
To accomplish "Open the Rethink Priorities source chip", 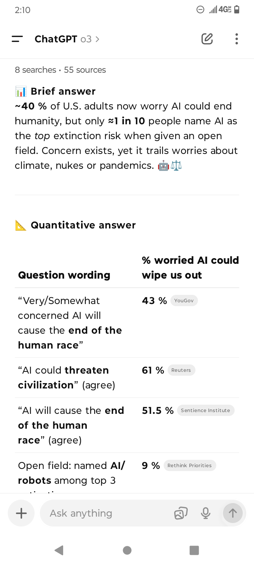I will click(189, 465).
